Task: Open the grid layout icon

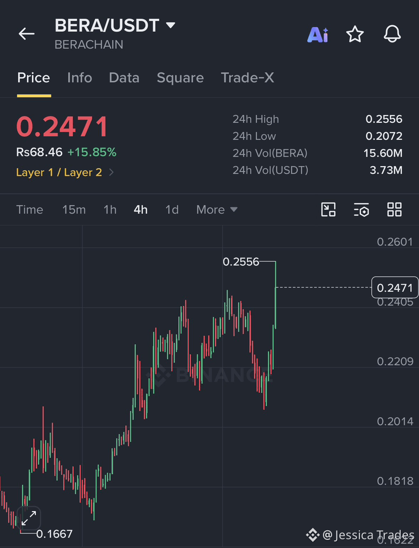Action: (x=394, y=210)
